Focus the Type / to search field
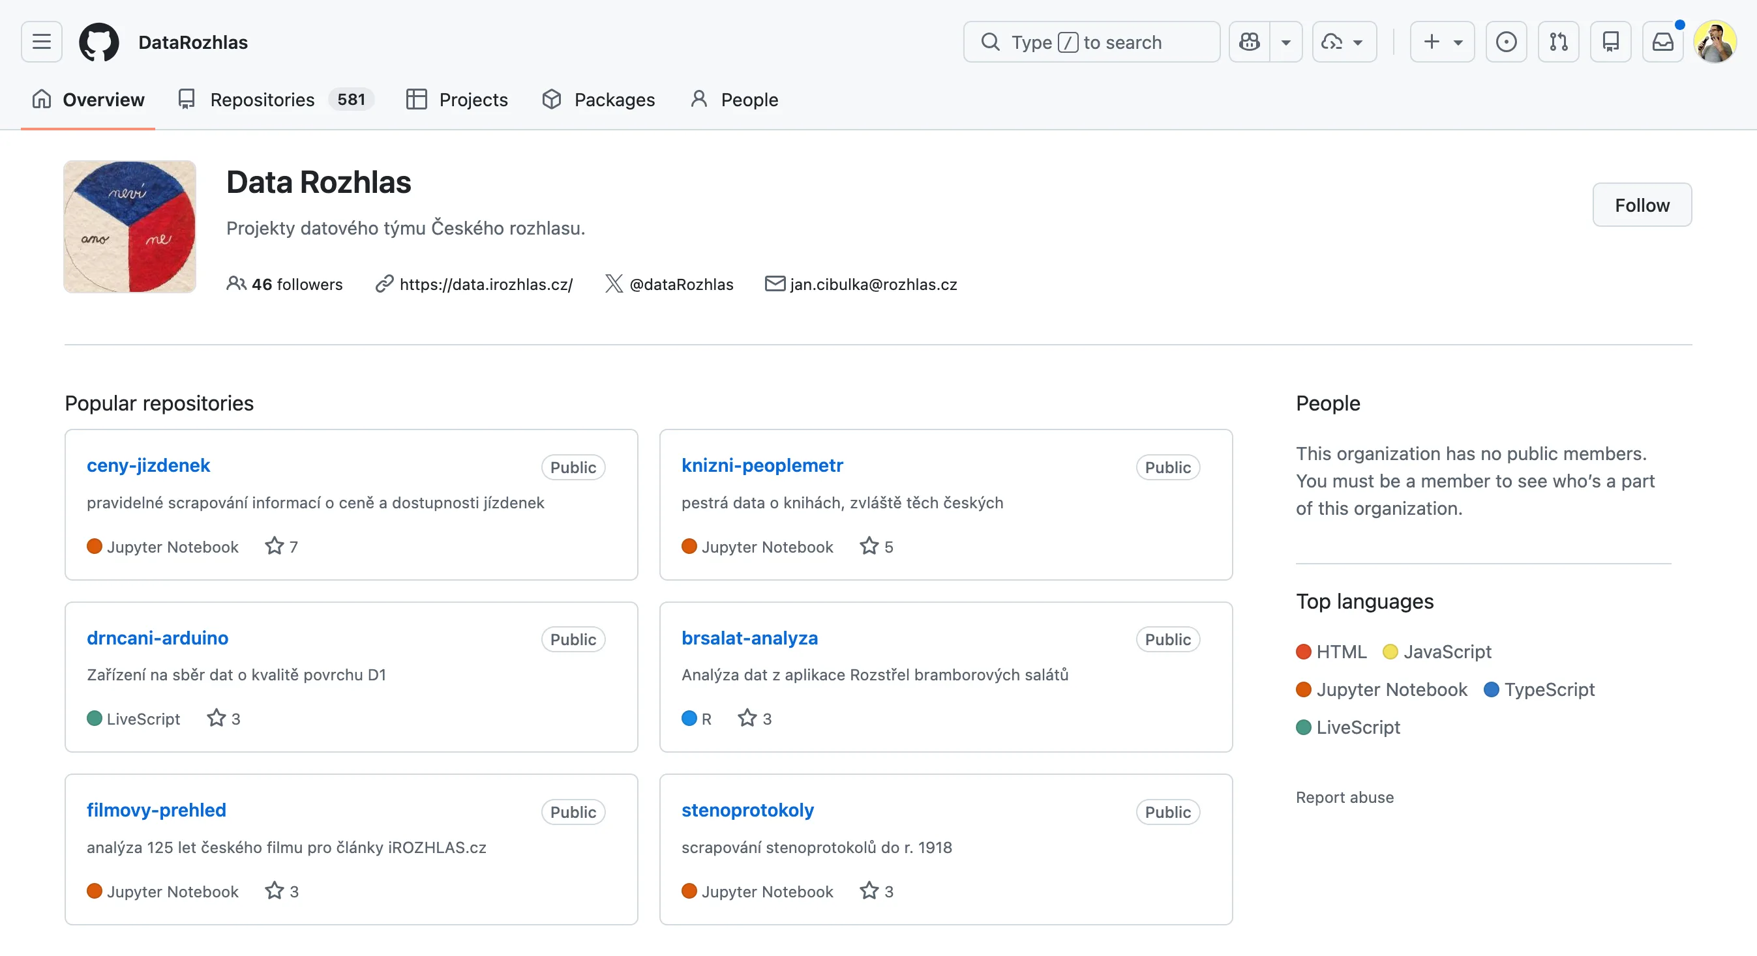The image size is (1757, 956). pyautogui.click(x=1091, y=42)
